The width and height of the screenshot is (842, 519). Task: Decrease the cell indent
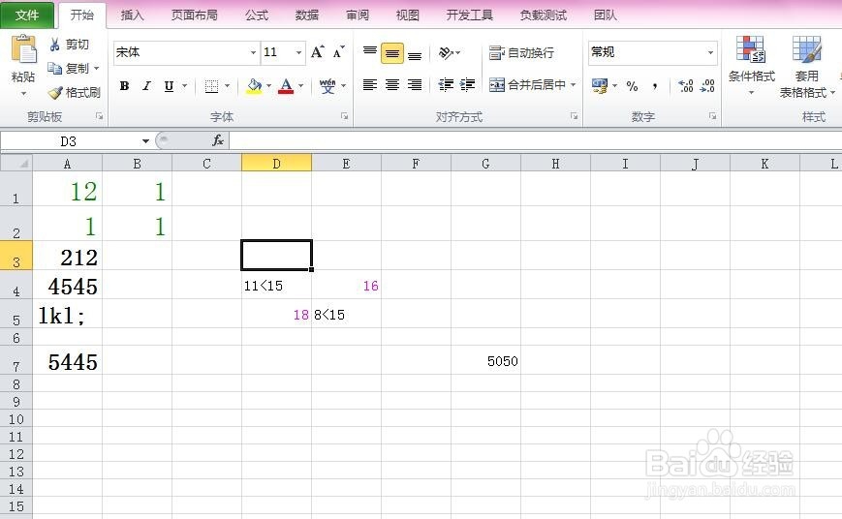click(x=446, y=85)
